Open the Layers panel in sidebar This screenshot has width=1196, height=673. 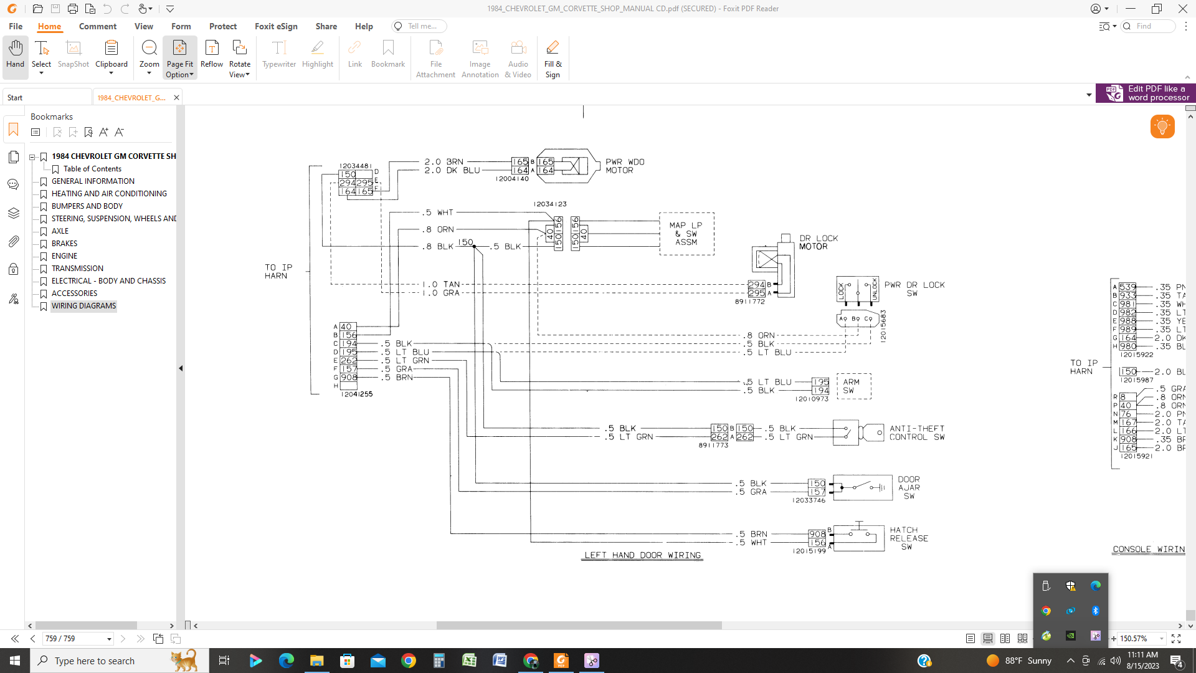pos(13,213)
